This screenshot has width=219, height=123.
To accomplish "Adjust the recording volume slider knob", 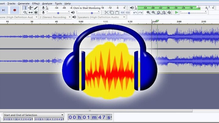I will pyautogui.click(x=58, y=13).
